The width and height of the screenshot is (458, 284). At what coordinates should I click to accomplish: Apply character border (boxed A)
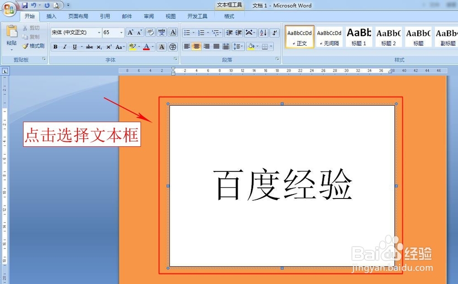173,32
